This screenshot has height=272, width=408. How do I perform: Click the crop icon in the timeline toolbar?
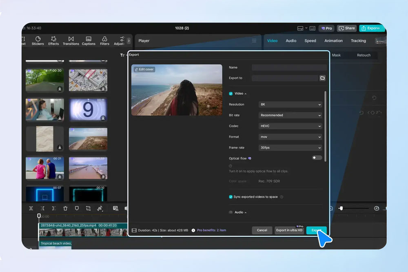tap(88, 208)
